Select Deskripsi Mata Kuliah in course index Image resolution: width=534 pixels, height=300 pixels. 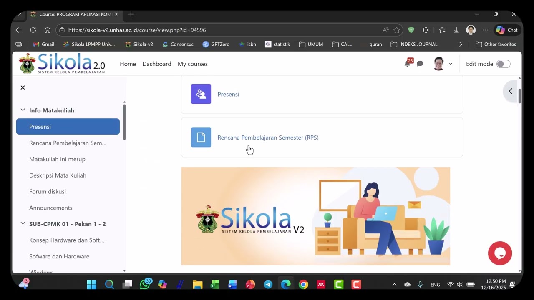[58, 175]
